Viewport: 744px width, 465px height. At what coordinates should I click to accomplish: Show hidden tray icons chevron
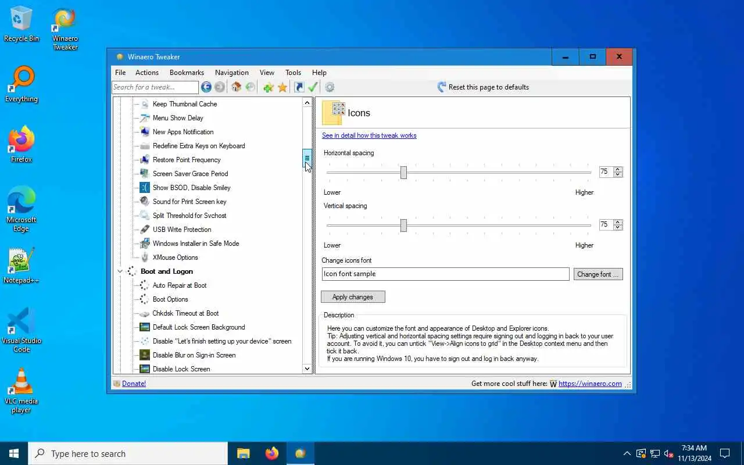[627, 453]
